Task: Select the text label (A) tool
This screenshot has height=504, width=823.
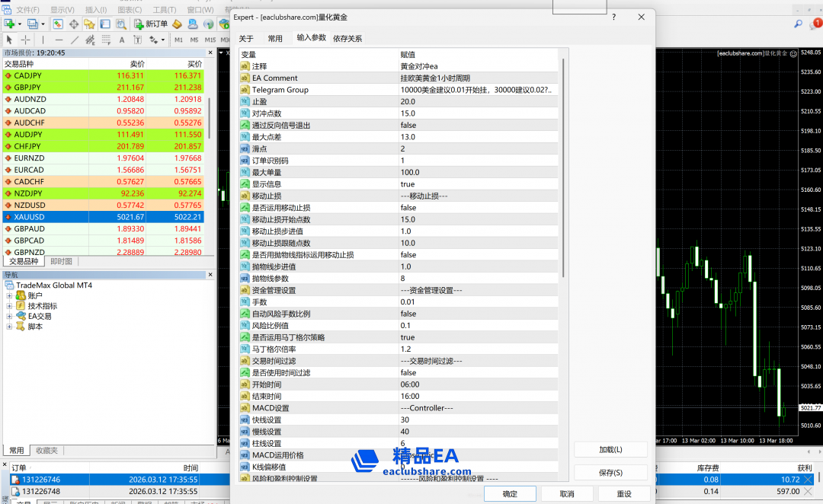Action: [122, 40]
